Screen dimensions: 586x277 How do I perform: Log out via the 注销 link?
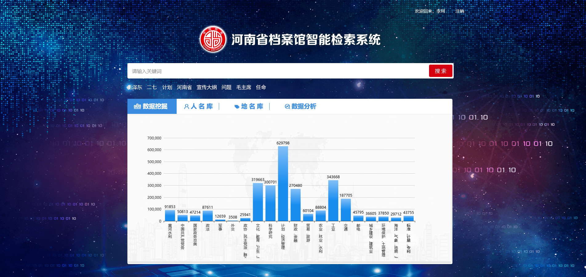click(x=460, y=11)
